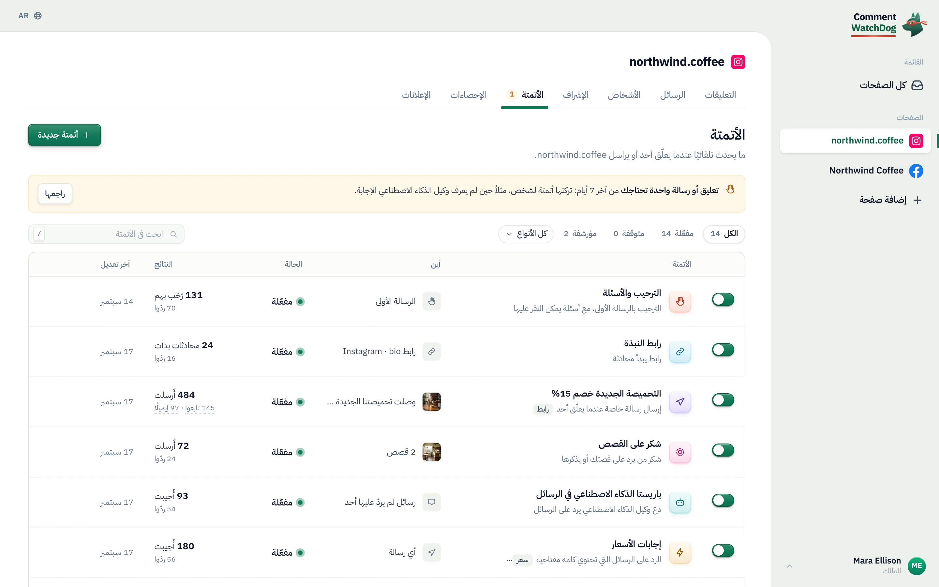Click the النتائج column header
939x587 pixels.
(x=163, y=264)
